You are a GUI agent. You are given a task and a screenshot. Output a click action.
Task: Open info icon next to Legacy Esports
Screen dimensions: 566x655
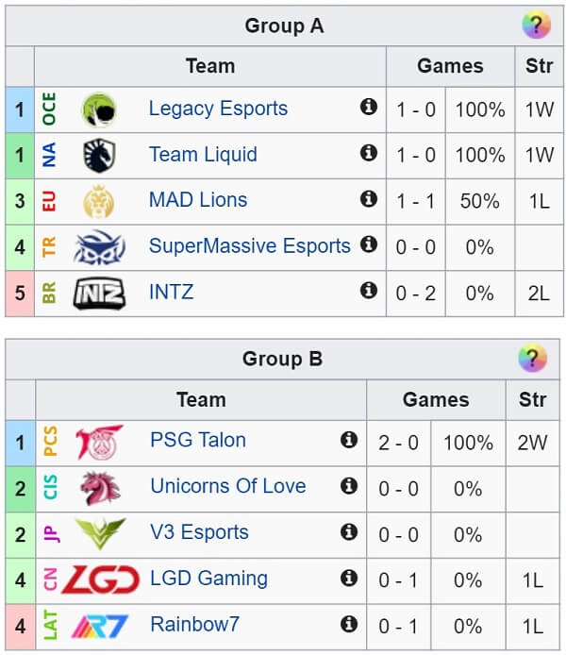pos(369,107)
